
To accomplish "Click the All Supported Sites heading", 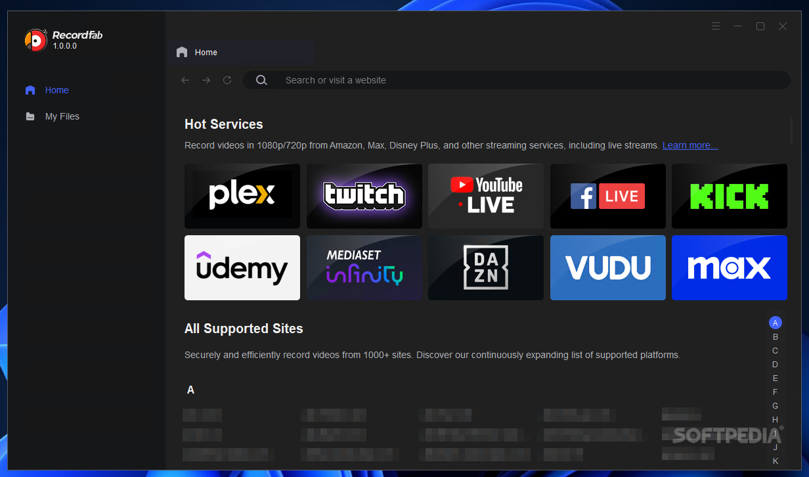I will tap(244, 329).
